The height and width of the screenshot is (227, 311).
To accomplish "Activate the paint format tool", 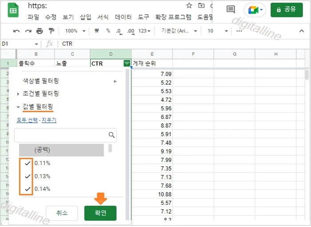I will click(x=52, y=31).
